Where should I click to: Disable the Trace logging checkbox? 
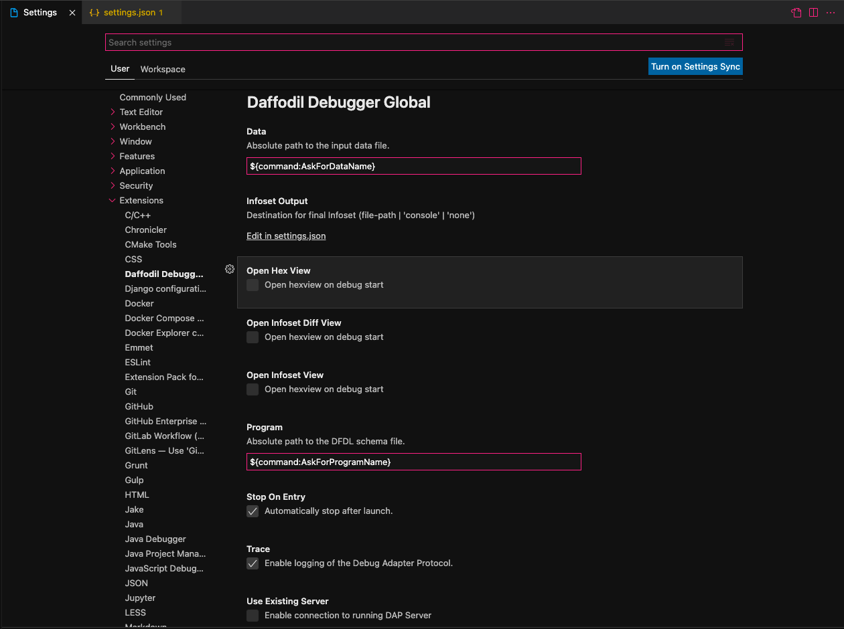(x=253, y=563)
